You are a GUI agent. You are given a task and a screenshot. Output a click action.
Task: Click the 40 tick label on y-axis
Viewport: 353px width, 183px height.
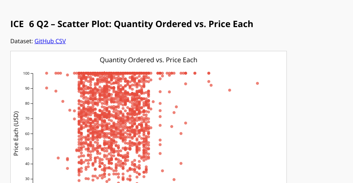tap(27, 164)
